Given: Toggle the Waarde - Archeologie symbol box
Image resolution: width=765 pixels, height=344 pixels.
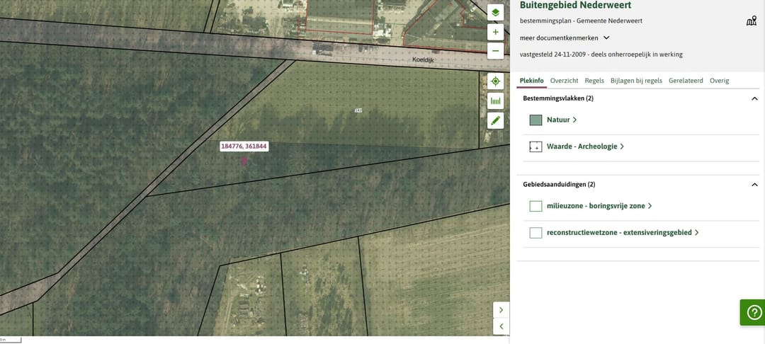Looking at the screenshot, I should pyautogui.click(x=535, y=147).
